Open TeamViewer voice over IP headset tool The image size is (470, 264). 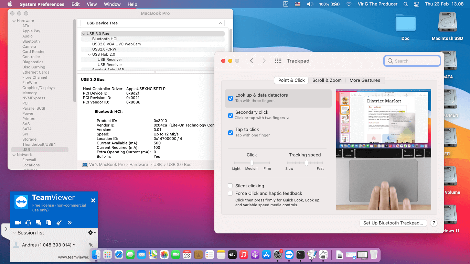point(28,222)
